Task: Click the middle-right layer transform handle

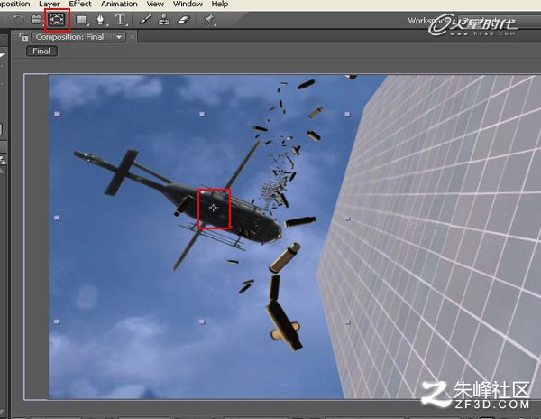Action: tap(348, 219)
